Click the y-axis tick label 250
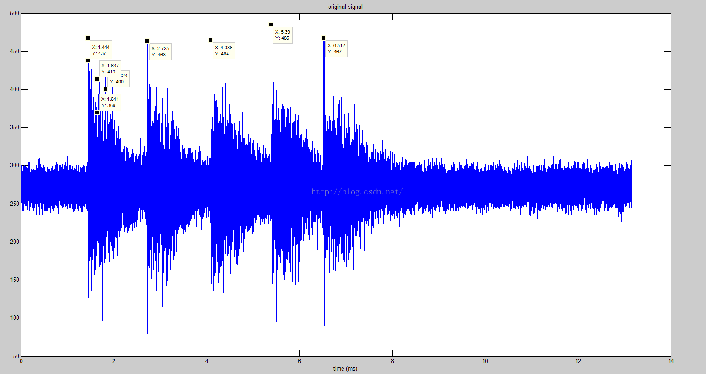The image size is (706, 374). point(14,204)
